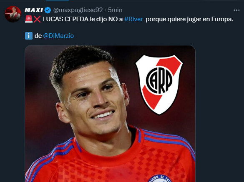This screenshot has height=182, width=244.
Task: Click the red cross mark emoji
Action: (37, 19)
